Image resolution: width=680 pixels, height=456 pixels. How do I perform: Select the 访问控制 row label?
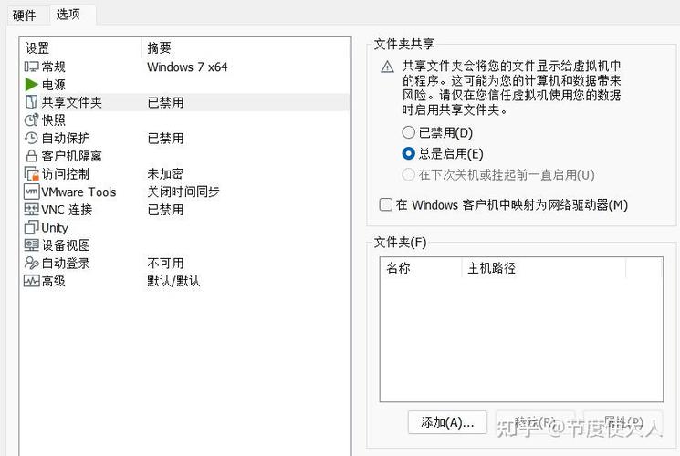pos(66,174)
